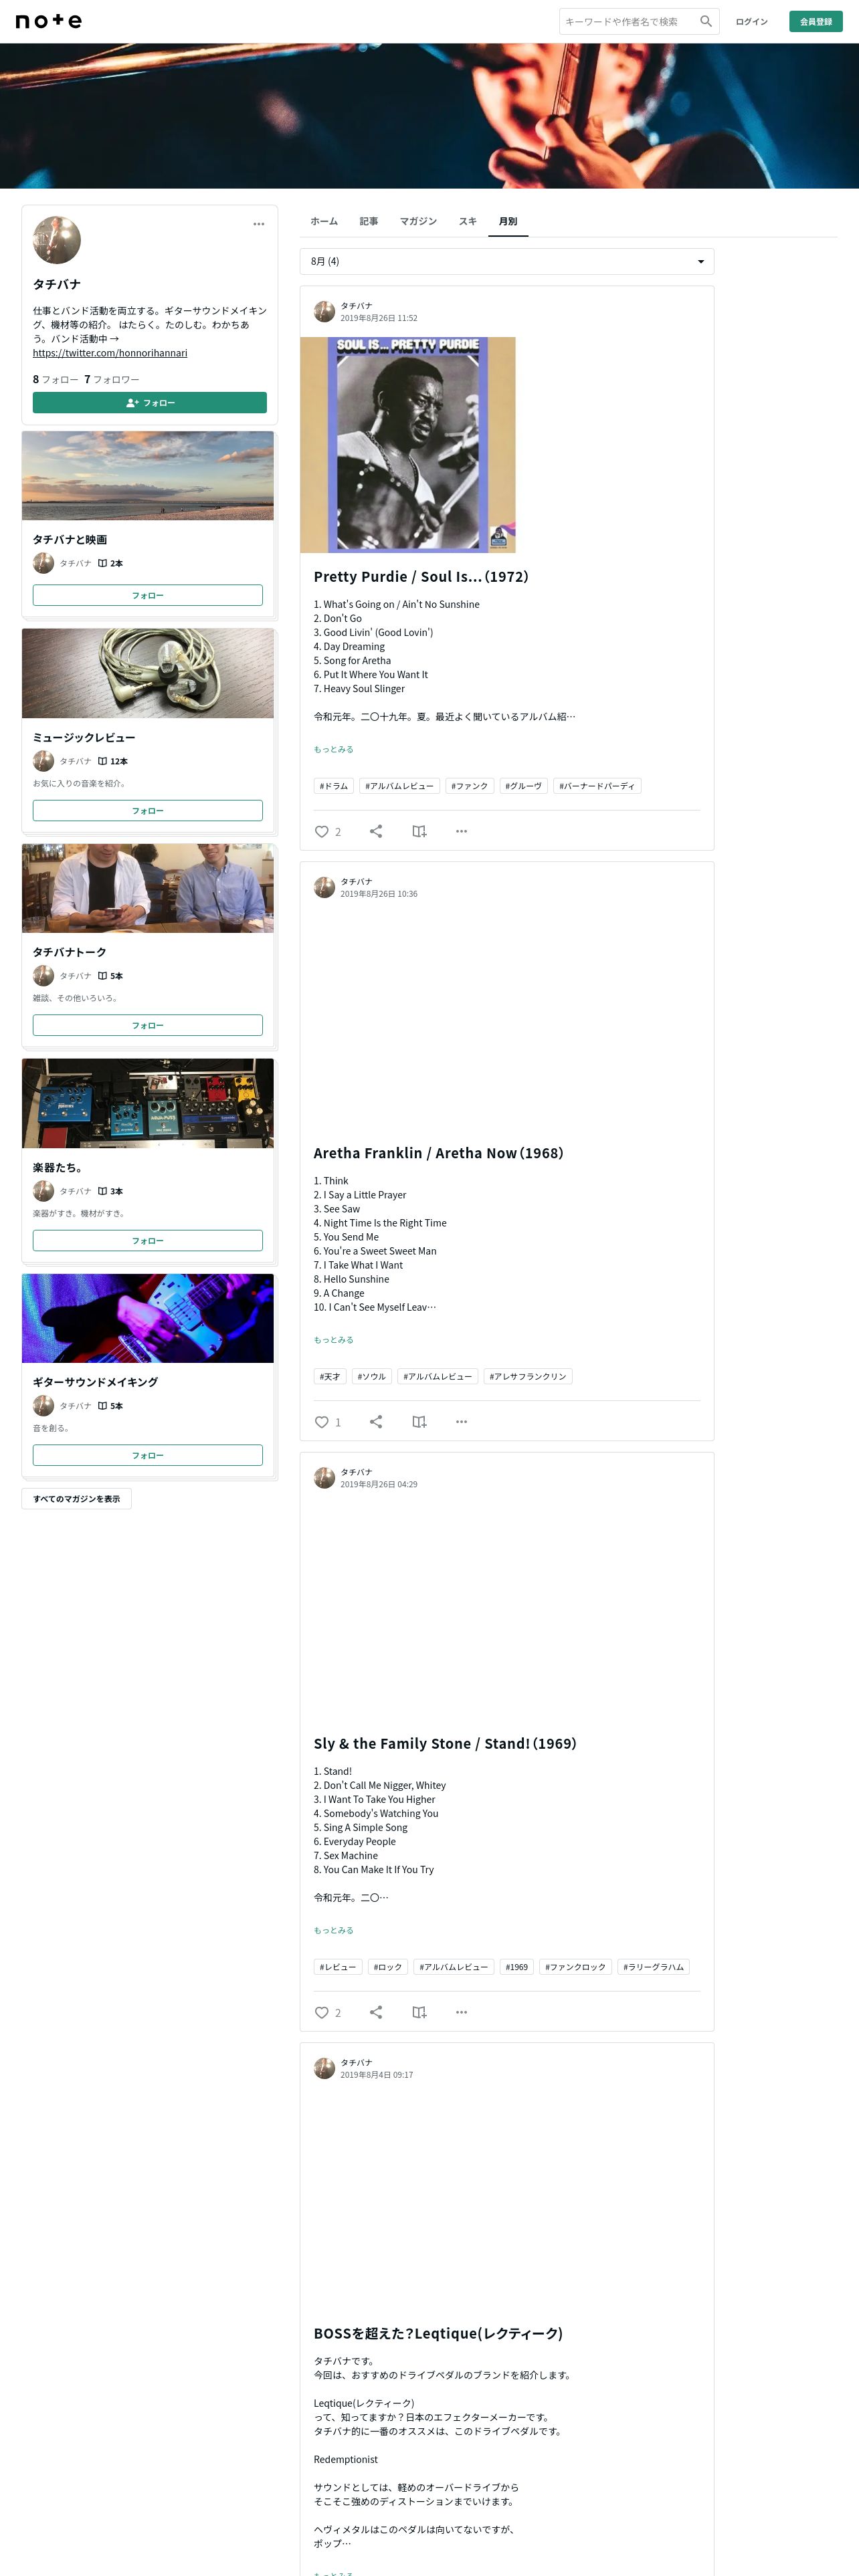Image resolution: width=859 pixels, height=2576 pixels.
Task: Click the note logo
Action: [49, 21]
